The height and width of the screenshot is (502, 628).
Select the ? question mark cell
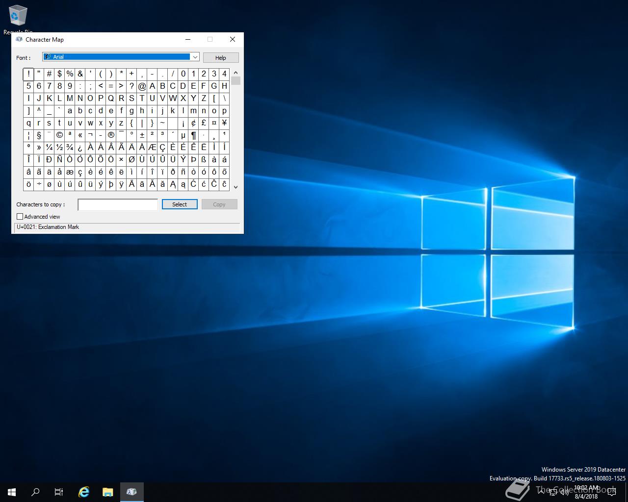pos(131,86)
